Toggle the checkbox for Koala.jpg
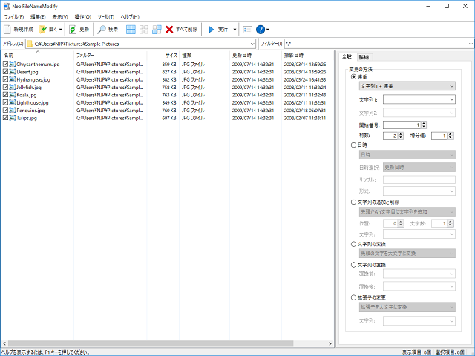 coord(6,95)
